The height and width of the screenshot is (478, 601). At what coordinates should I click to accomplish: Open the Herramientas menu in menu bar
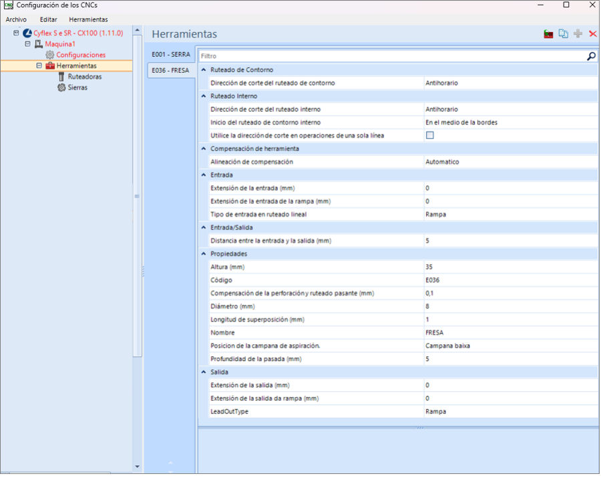(88, 19)
